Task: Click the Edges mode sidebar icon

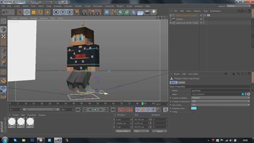Action: click(x=3, y=56)
